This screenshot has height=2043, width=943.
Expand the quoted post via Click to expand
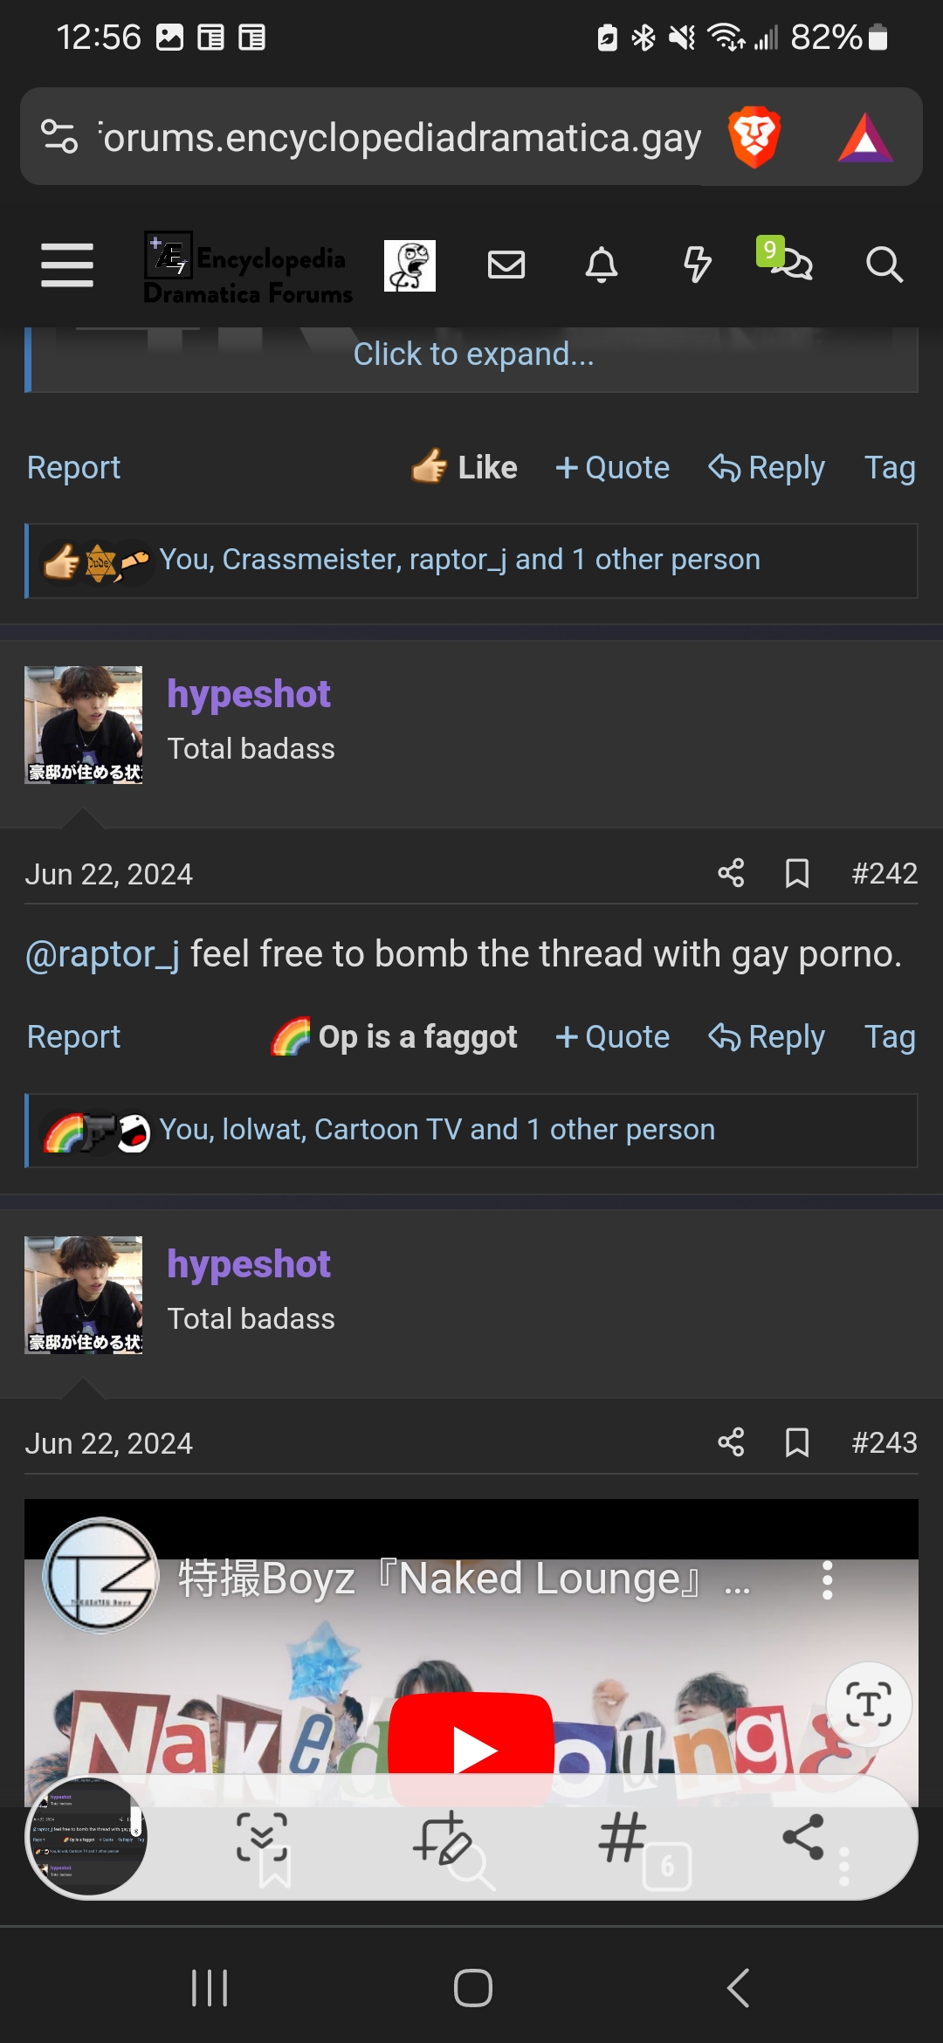tap(473, 354)
